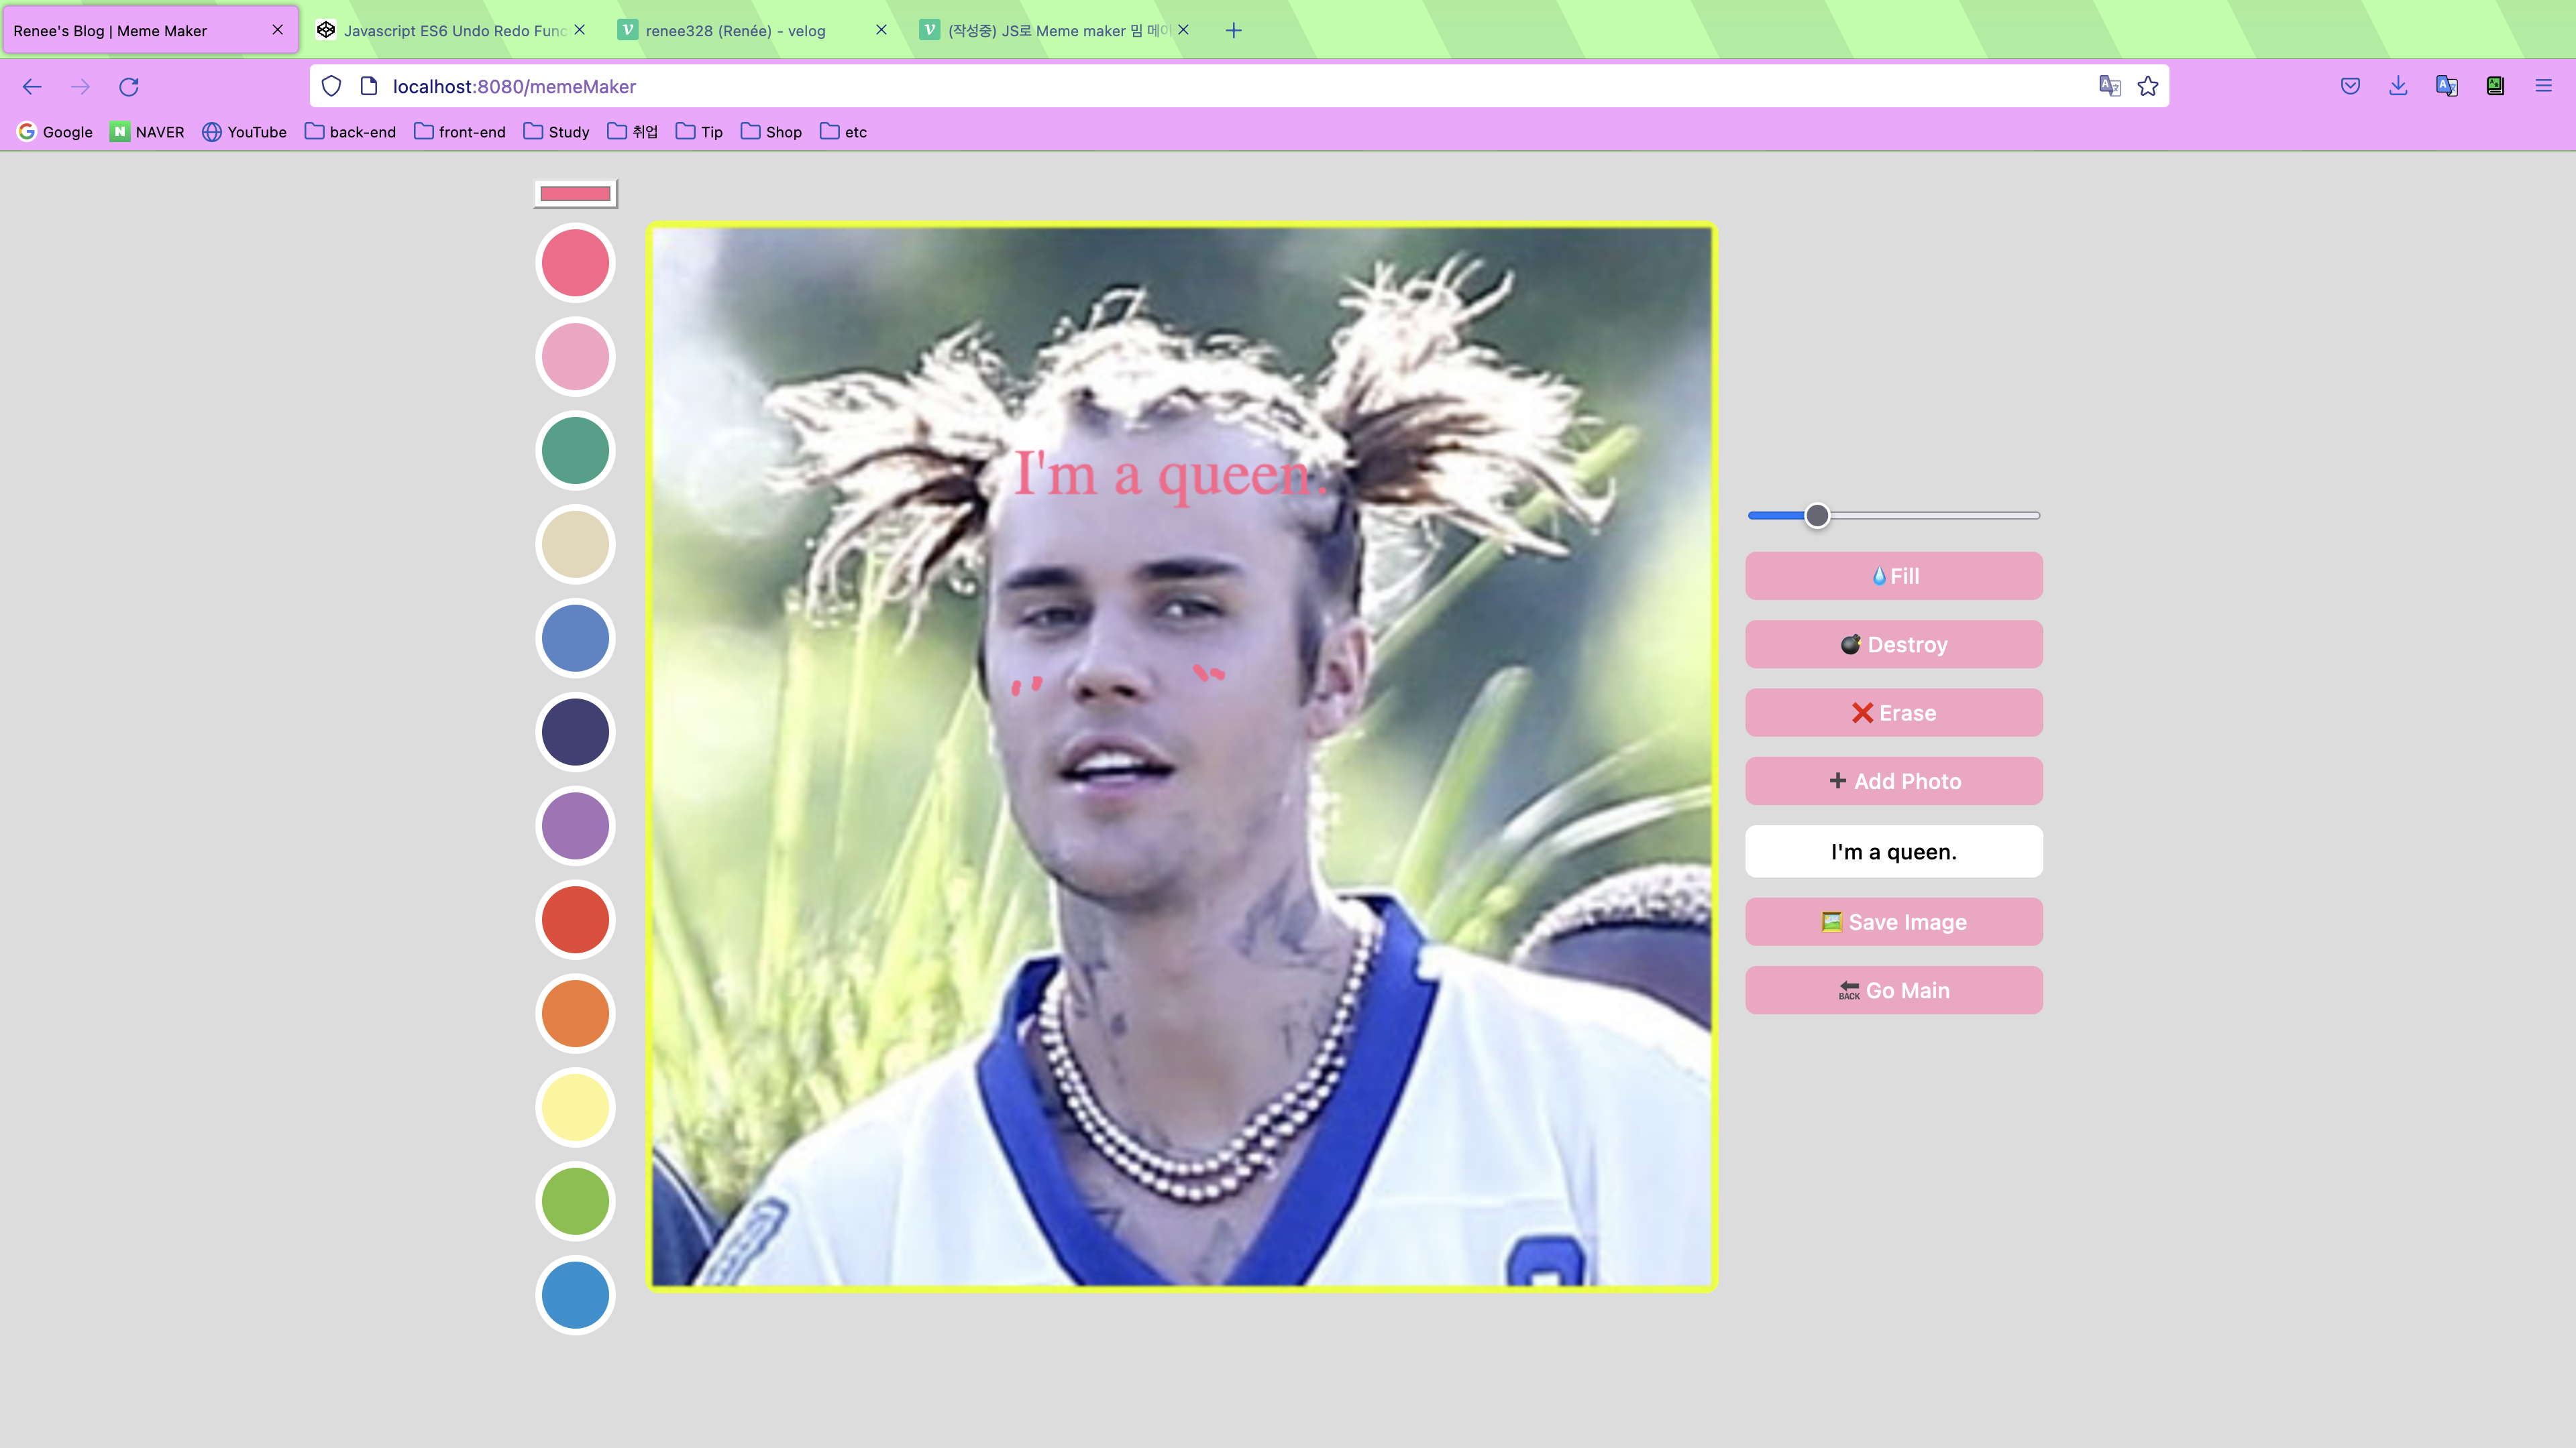This screenshot has height=1448, width=2576.
Task: Click the "I'm a queen." text input
Action: (1894, 851)
